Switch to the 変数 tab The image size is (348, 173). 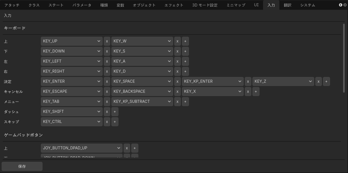[120, 5]
